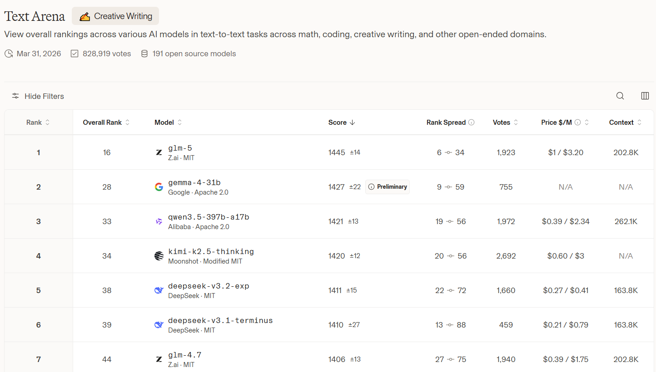Click the 828,919 votes count
The width and height of the screenshot is (656, 372).
(107, 54)
